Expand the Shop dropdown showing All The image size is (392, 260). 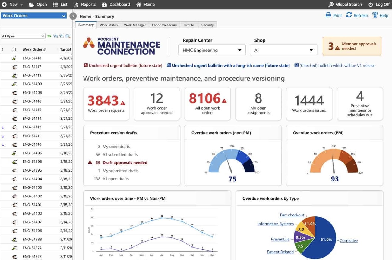point(283,50)
